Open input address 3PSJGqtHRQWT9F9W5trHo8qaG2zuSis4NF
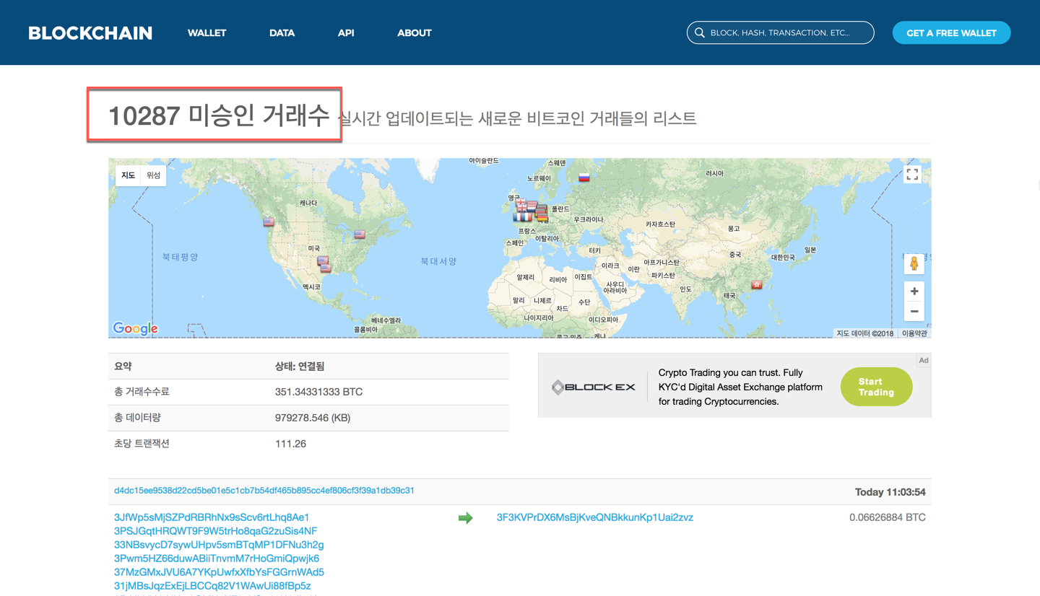This screenshot has height=596, width=1040. [216, 531]
